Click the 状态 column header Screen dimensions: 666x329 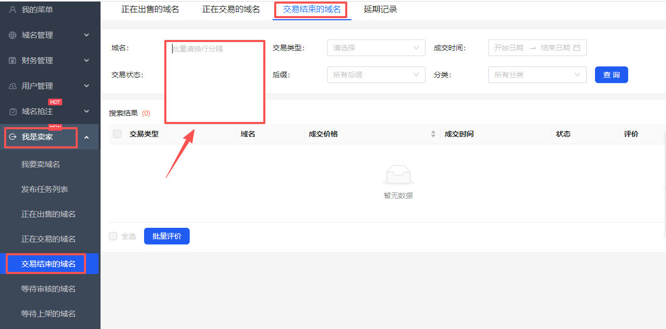[563, 134]
